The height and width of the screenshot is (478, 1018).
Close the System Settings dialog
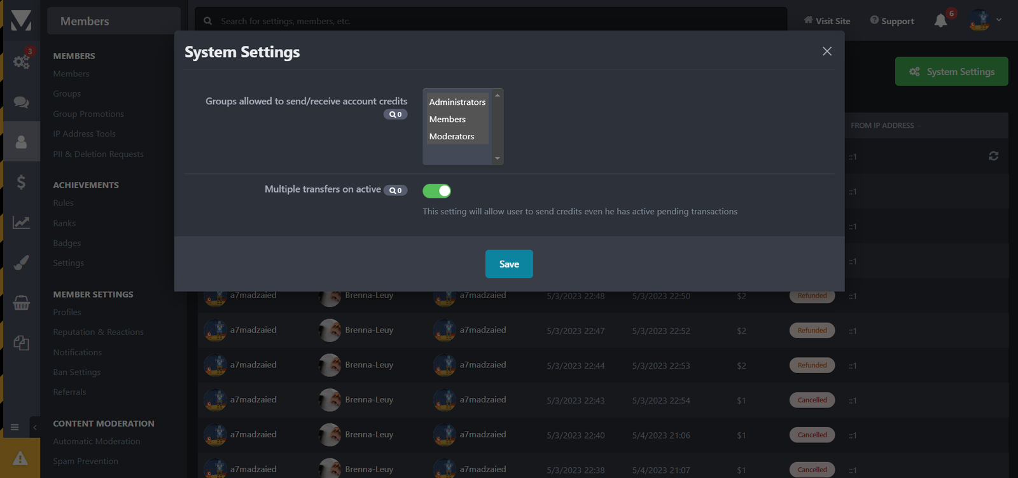[827, 51]
